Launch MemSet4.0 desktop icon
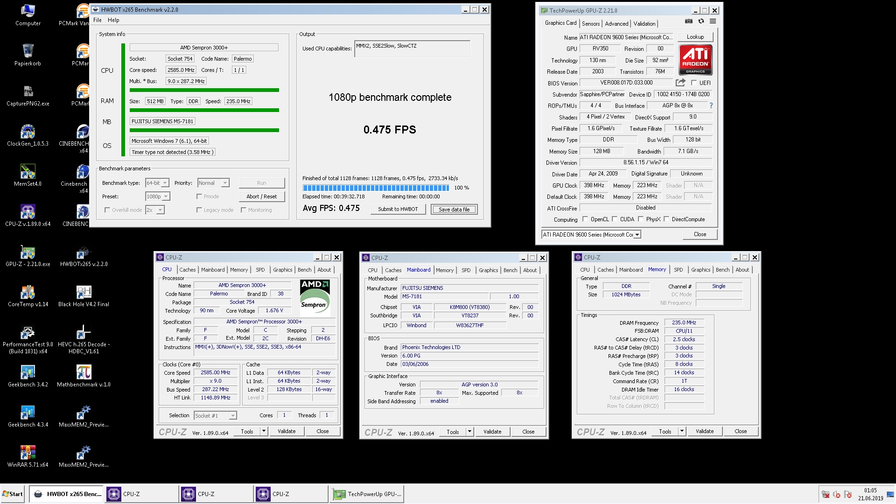The width and height of the screenshot is (896, 504). point(28,175)
